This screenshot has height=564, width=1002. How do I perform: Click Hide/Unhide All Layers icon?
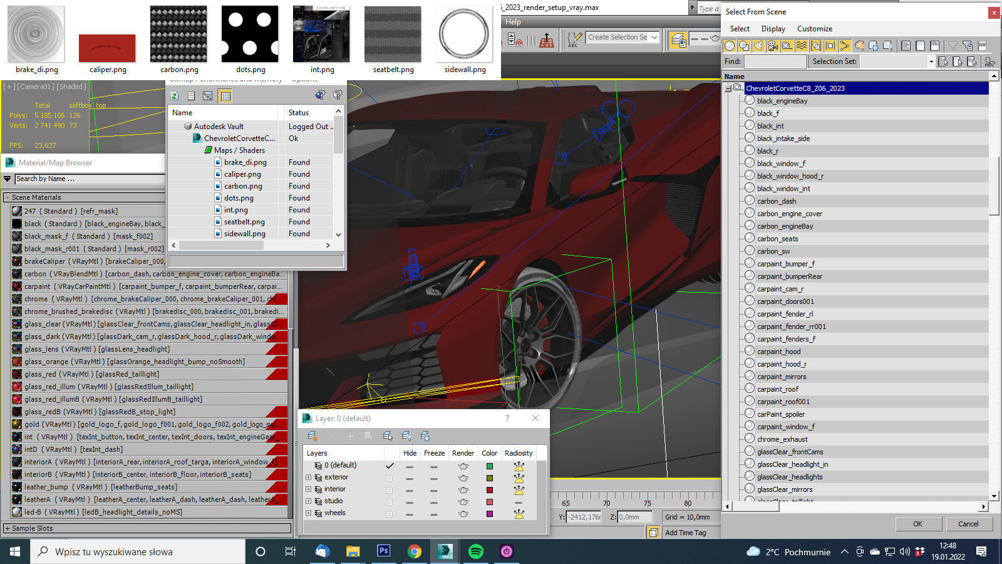406,436
